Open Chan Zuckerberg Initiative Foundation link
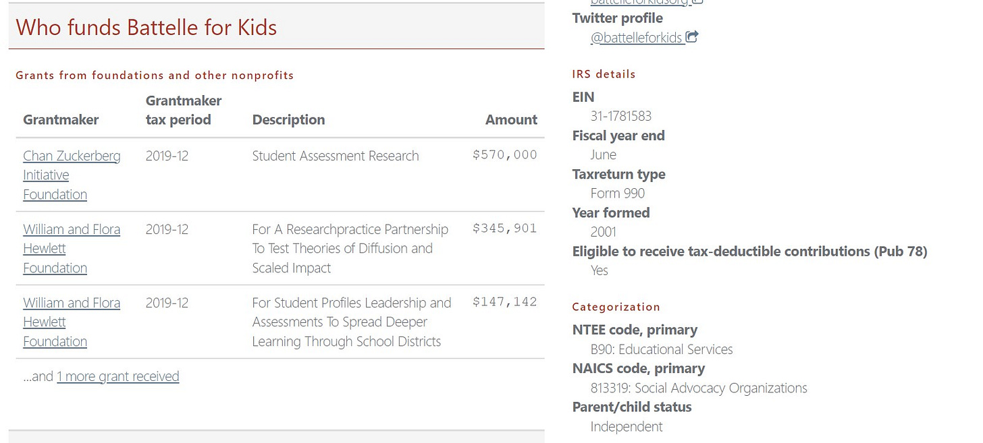 click(x=72, y=175)
